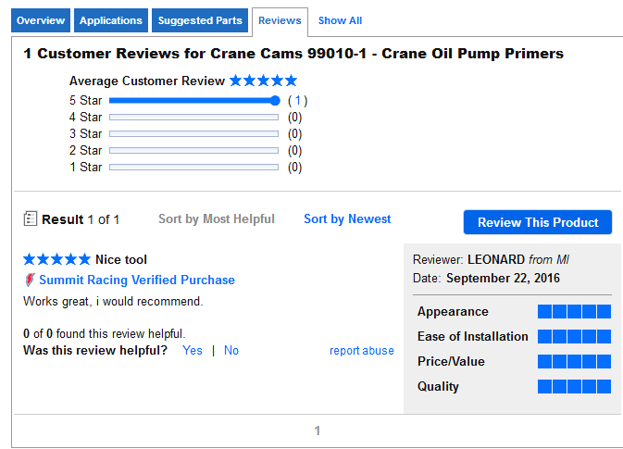Select the Reviews tab
623x449 pixels.
point(280,20)
